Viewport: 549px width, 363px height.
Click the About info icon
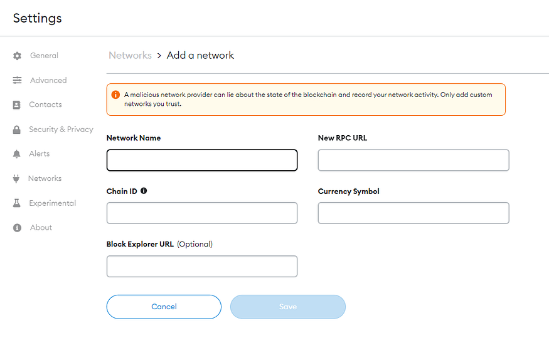(x=17, y=228)
